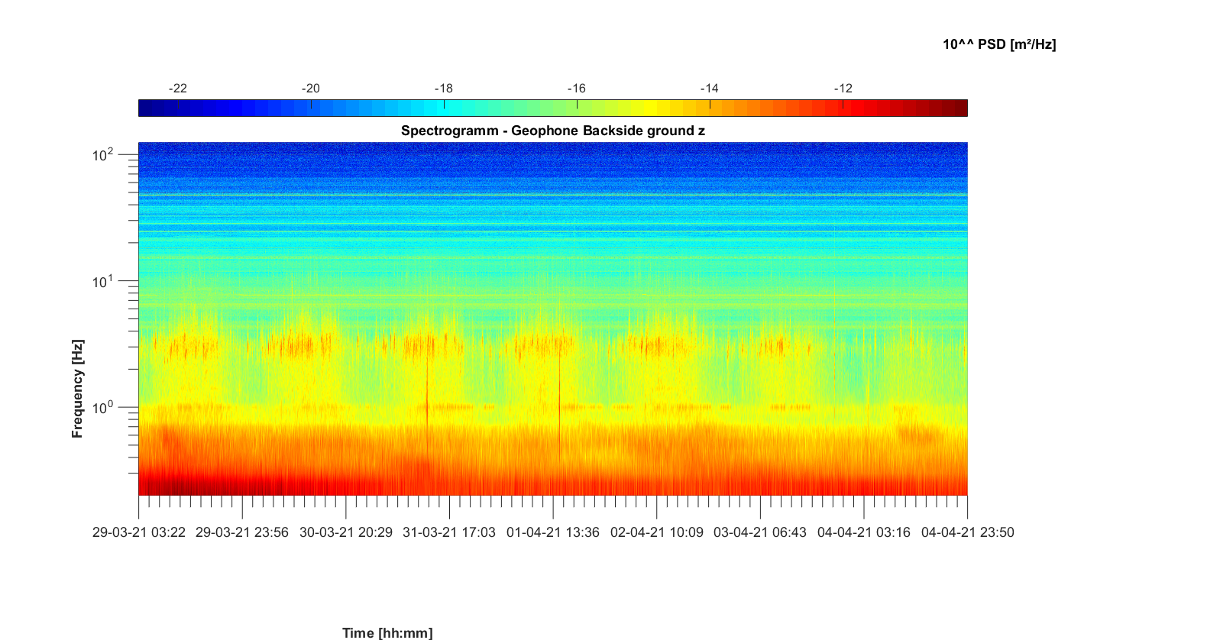1220x640 pixels.
Task: Click the yellow horizontal line near 15 Hz
Action: 553,257
